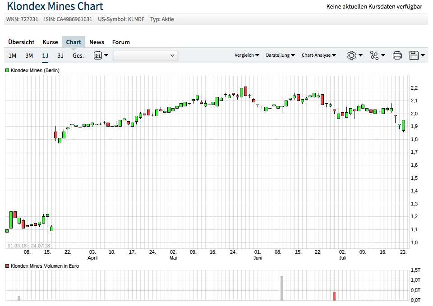Open the Vergleich dropdown
Viewport: 433px width, 306px height.
pyautogui.click(x=247, y=55)
